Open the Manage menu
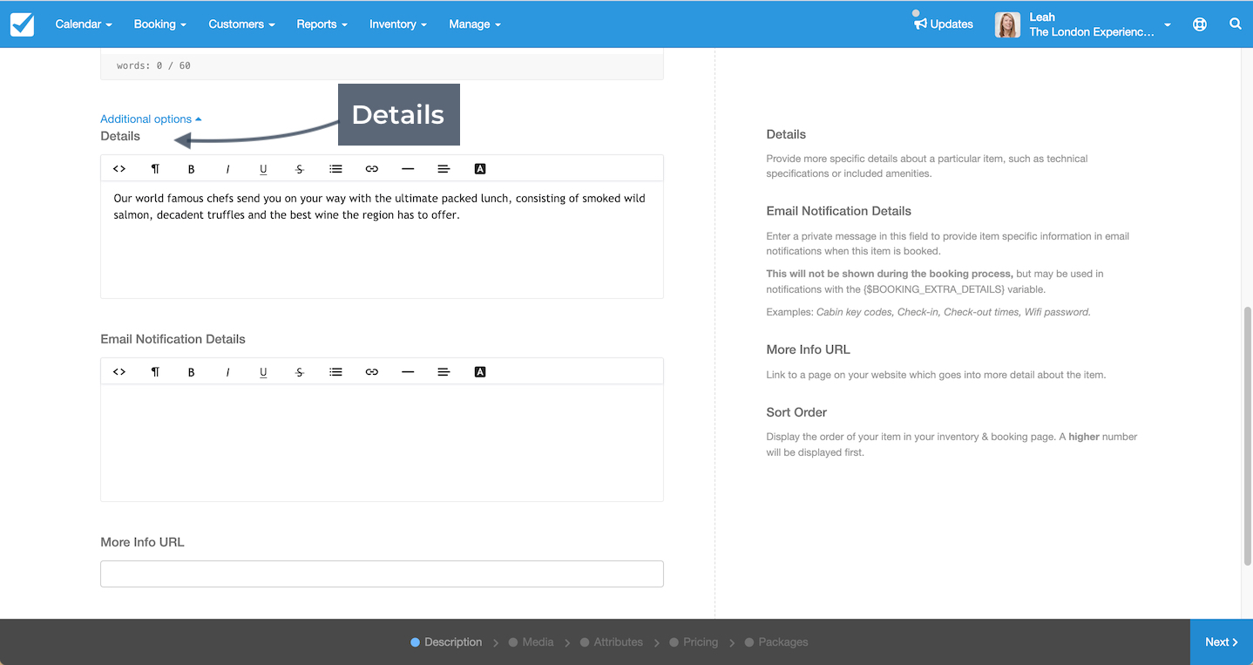This screenshot has height=665, width=1253. click(475, 24)
